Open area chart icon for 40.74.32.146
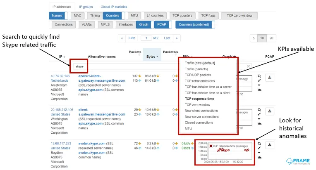This screenshot has height=170, width=316. click(x=260, y=90)
